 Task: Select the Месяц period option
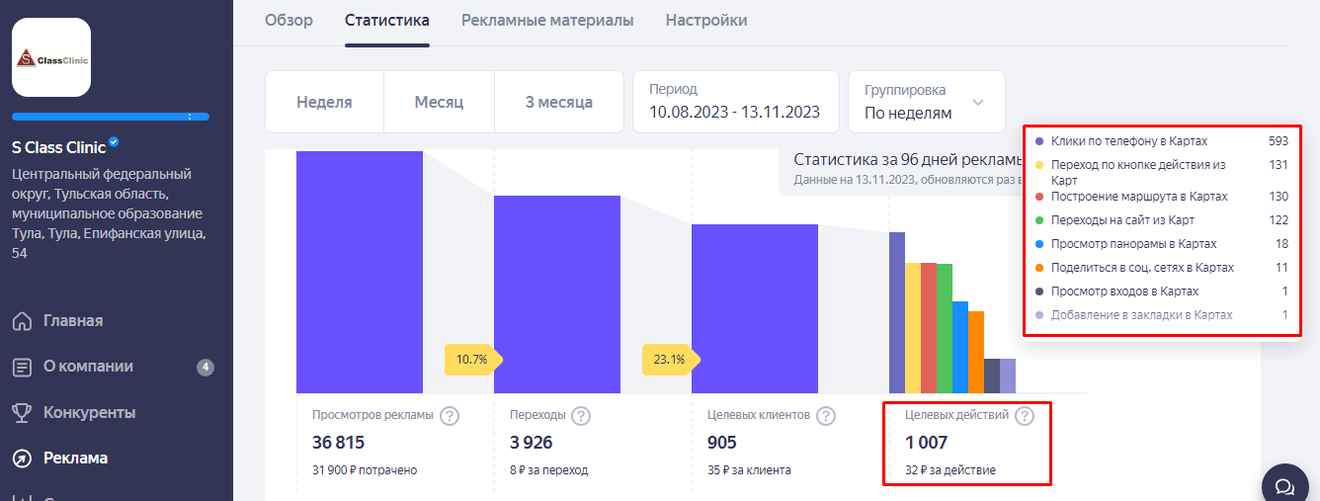[x=439, y=102]
